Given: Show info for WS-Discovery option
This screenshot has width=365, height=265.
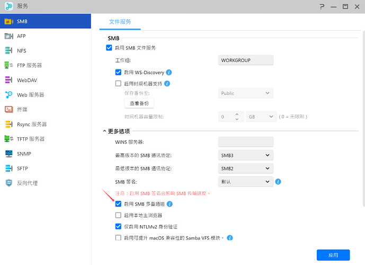Looking at the screenshot, I should pos(168,72).
